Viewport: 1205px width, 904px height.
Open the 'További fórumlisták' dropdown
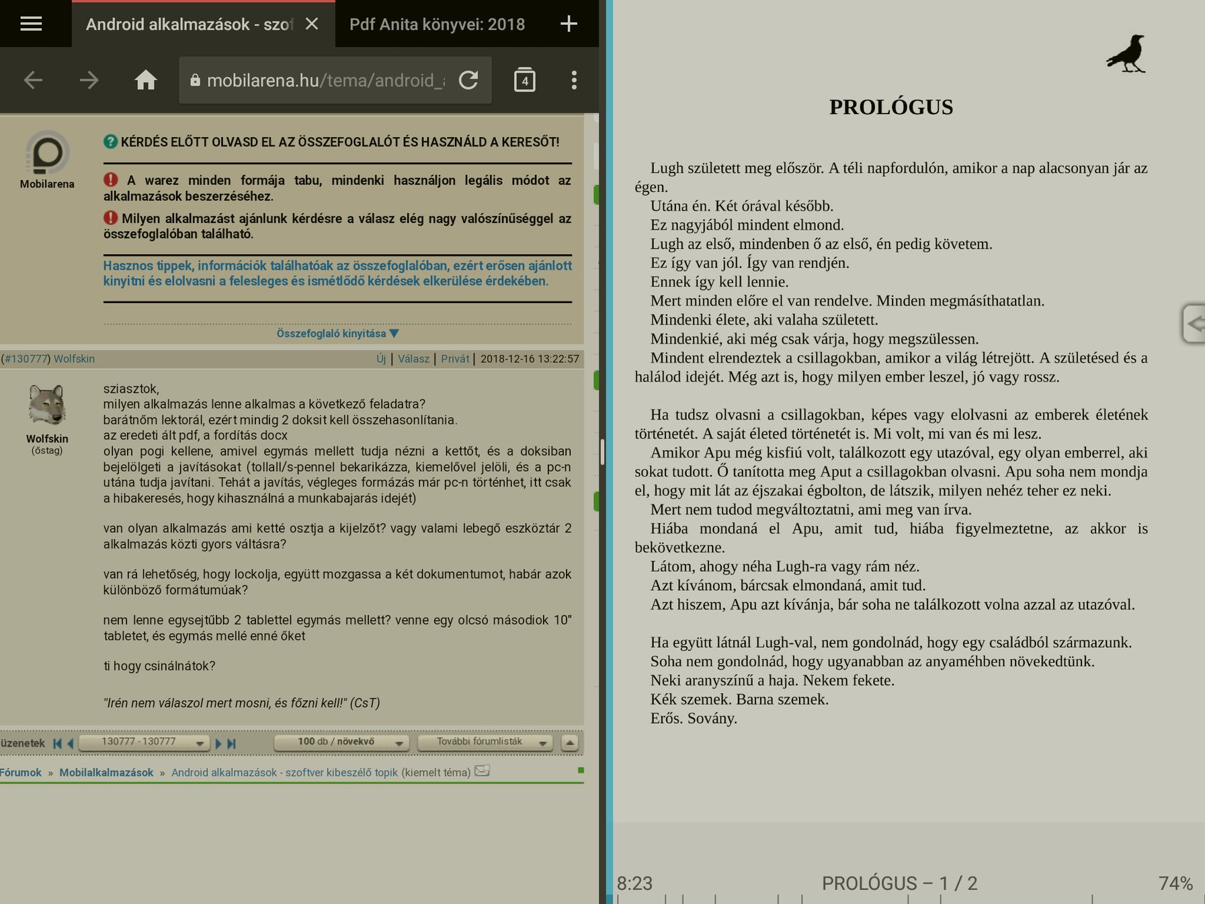click(x=485, y=743)
